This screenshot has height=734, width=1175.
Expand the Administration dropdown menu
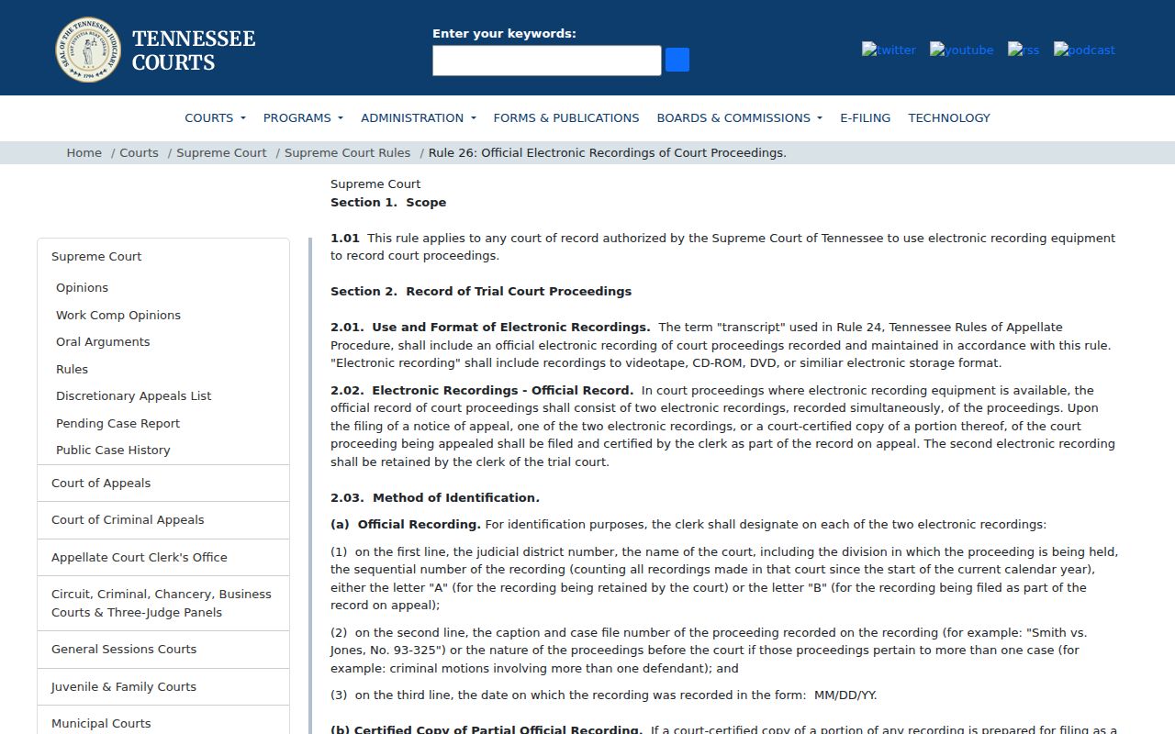click(419, 117)
